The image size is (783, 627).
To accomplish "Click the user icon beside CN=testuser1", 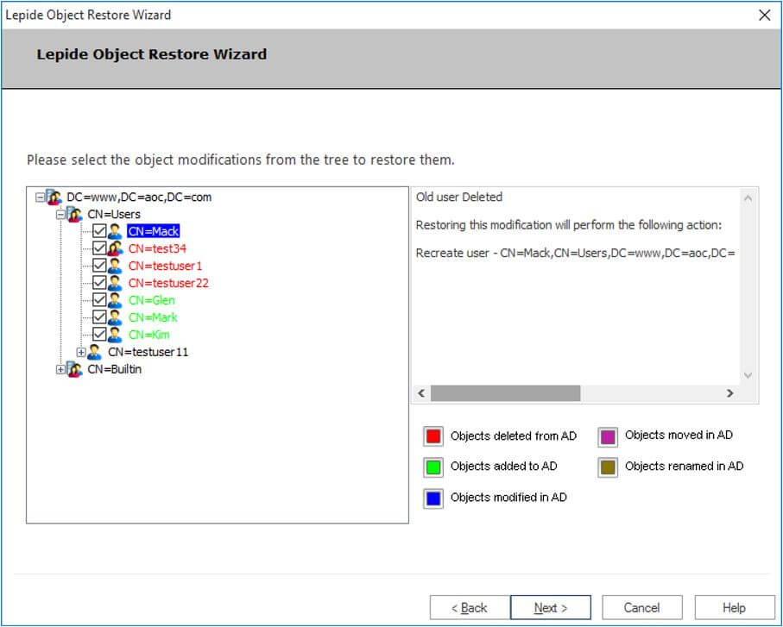I will [x=116, y=266].
